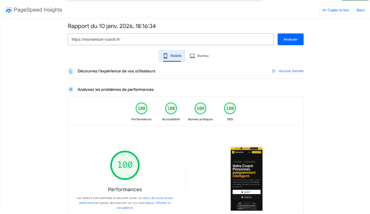Screen dimensions: 370x214
Task: Click the performance analysis section icon
Action: (x=71, y=89)
